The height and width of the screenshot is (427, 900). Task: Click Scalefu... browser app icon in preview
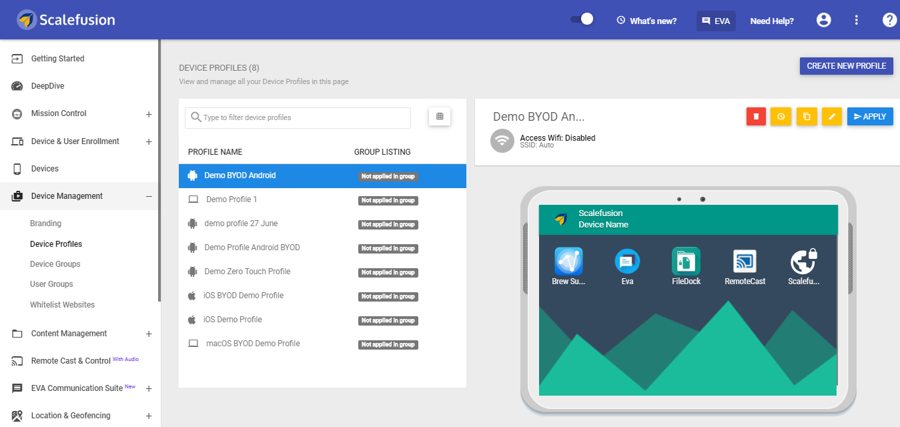coord(803,262)
